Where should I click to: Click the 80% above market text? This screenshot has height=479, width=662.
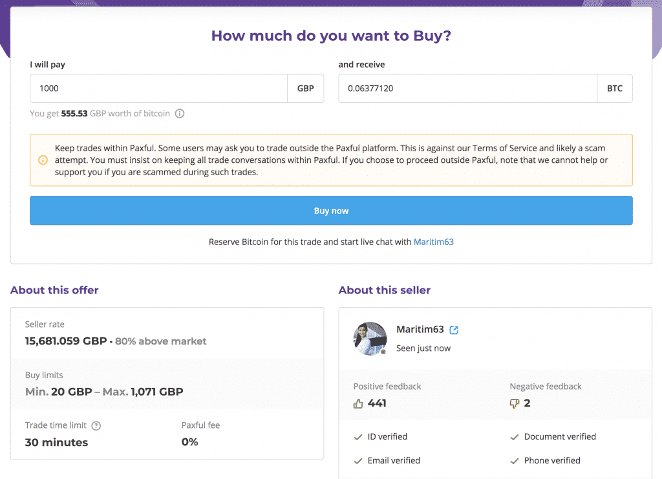161,341
